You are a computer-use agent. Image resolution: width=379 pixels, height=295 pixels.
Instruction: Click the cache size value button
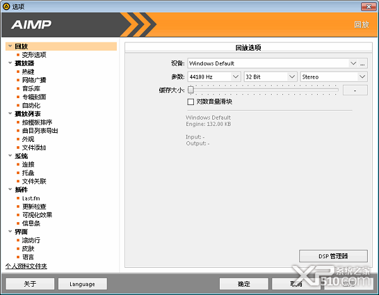point(355,90)
